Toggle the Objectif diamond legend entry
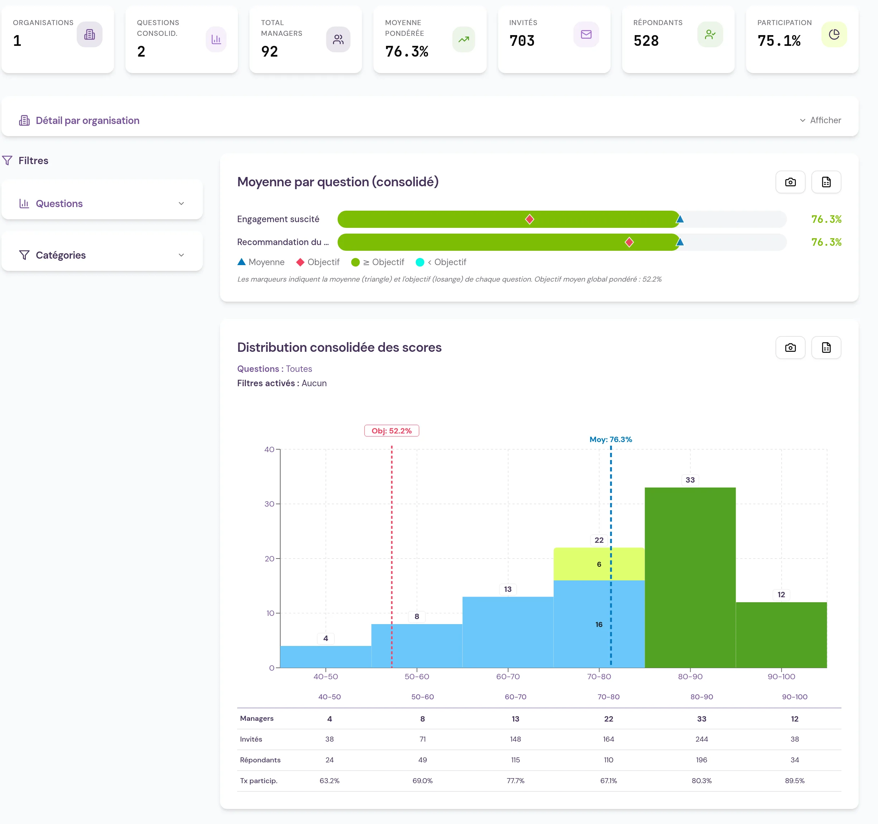Viewport: 878px width, 824px height. click(318, 262)
